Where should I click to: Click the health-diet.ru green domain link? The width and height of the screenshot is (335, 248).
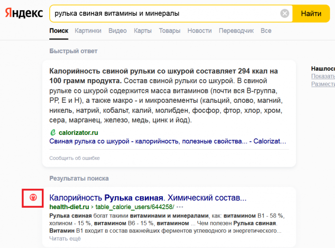[x=69, y=207]
